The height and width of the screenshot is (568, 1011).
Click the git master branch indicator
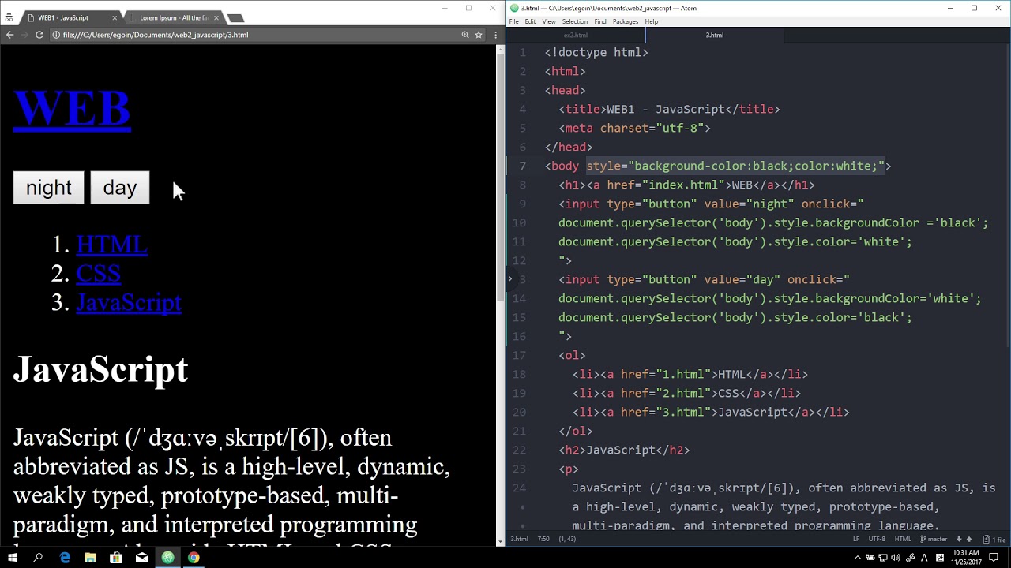pos(934,539)
